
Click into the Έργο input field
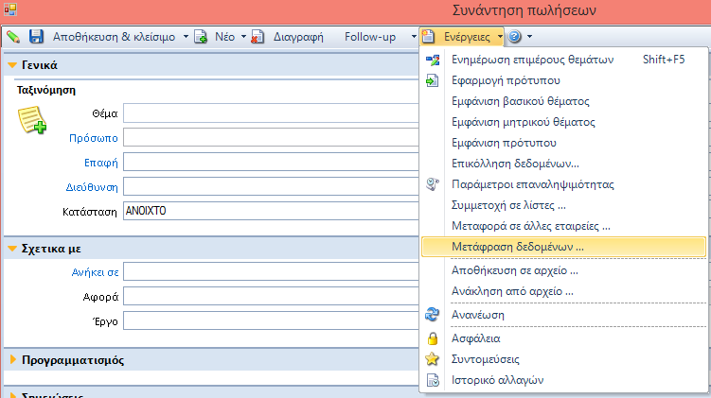pos(271,320)
